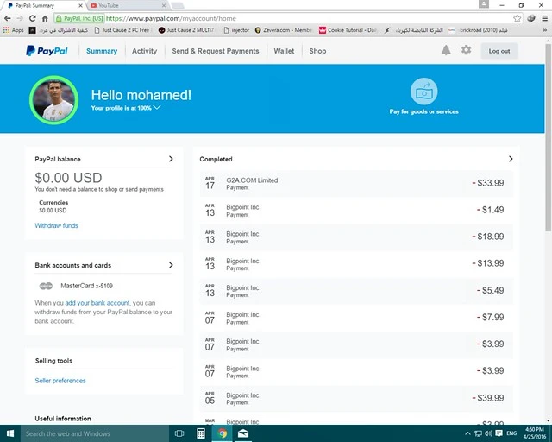
Task: Open the injector bookmark
Action: (x=236, y=30)
